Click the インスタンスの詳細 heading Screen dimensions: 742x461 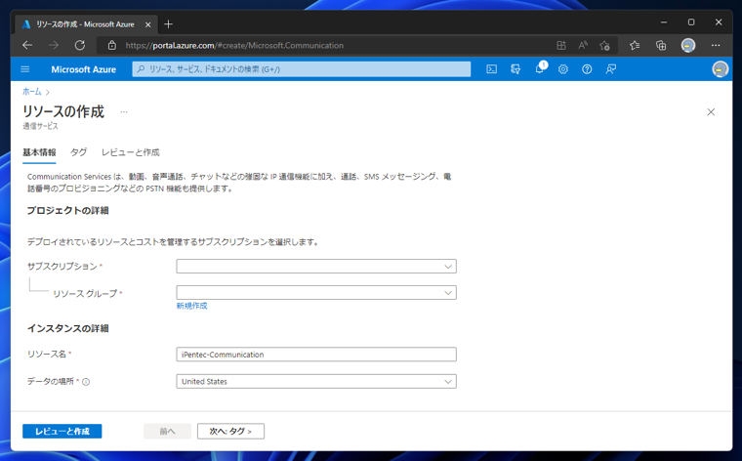[x=67, y=328]
